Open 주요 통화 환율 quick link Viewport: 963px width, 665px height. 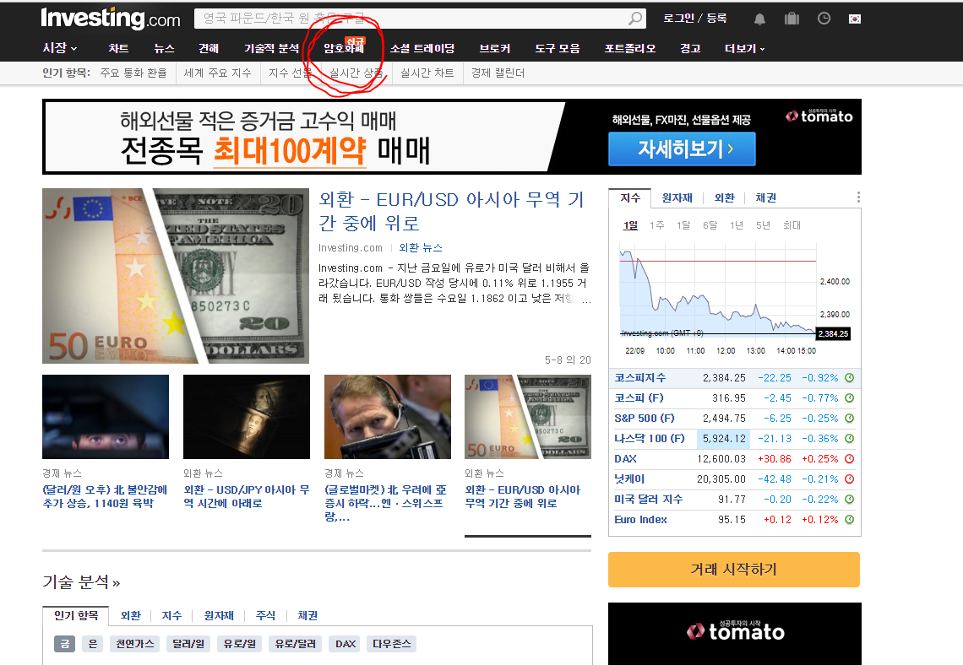[x=133, y=73]
